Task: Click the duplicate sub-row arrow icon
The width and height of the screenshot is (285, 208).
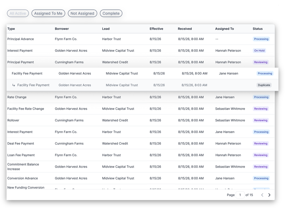Action: point(14,85)
